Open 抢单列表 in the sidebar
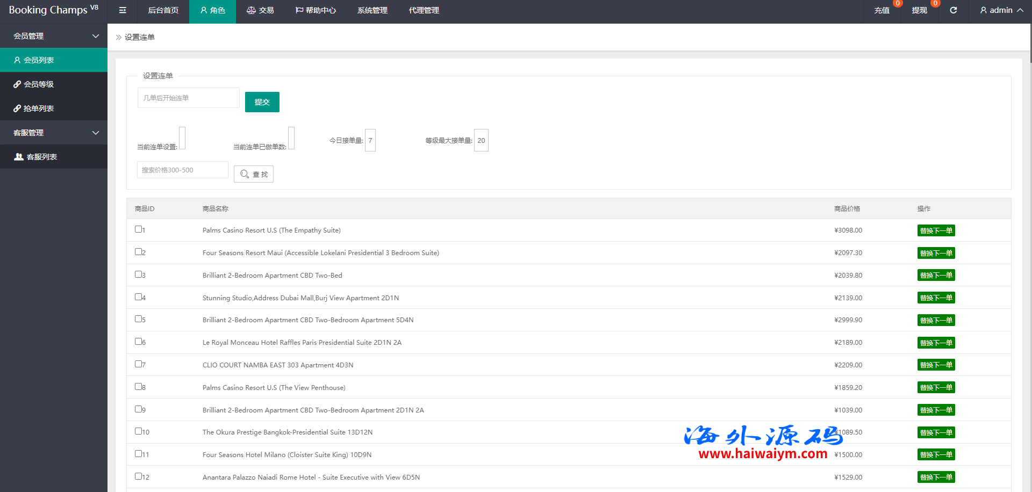The width and height of the screenshot is (1032, 492). click(39, 108)
